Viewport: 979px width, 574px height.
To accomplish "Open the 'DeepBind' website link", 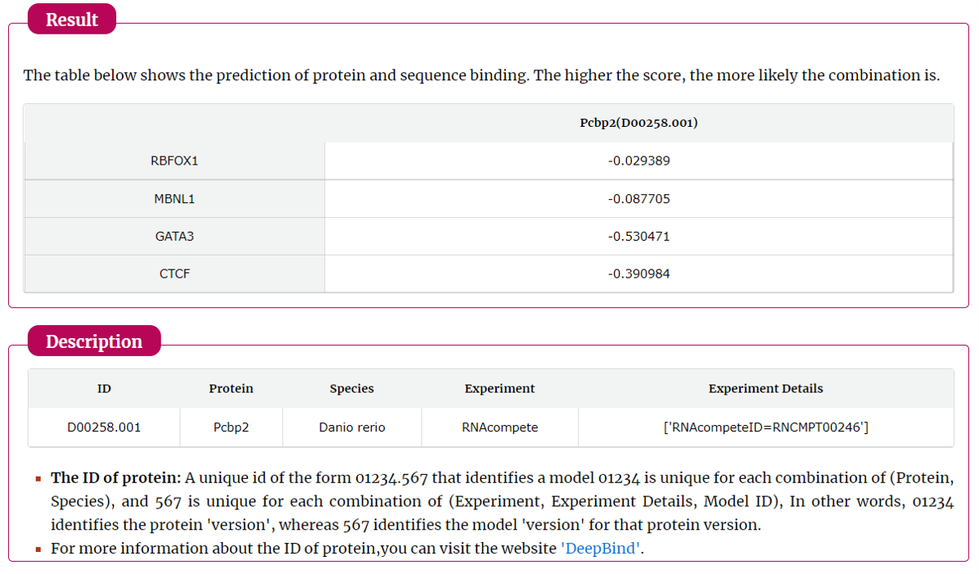I will coord(601,549).
